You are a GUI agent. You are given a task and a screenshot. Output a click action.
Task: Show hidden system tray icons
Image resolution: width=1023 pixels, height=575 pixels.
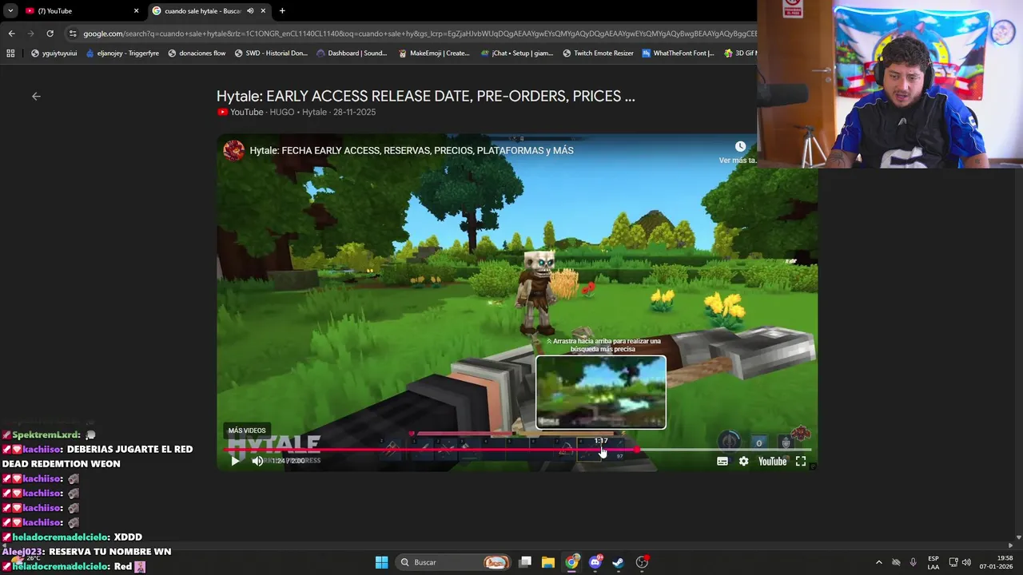coord(879,562)
